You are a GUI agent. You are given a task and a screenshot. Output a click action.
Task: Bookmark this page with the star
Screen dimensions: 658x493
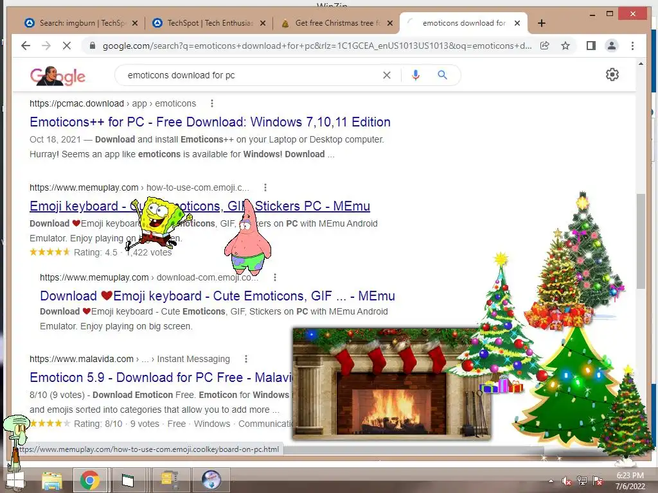coord(565,46)
